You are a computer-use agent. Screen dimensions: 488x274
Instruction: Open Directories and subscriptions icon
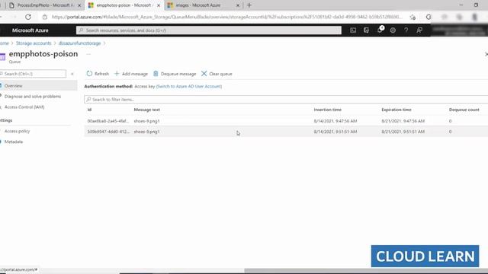pyautogui.click(x=366, y=30)
